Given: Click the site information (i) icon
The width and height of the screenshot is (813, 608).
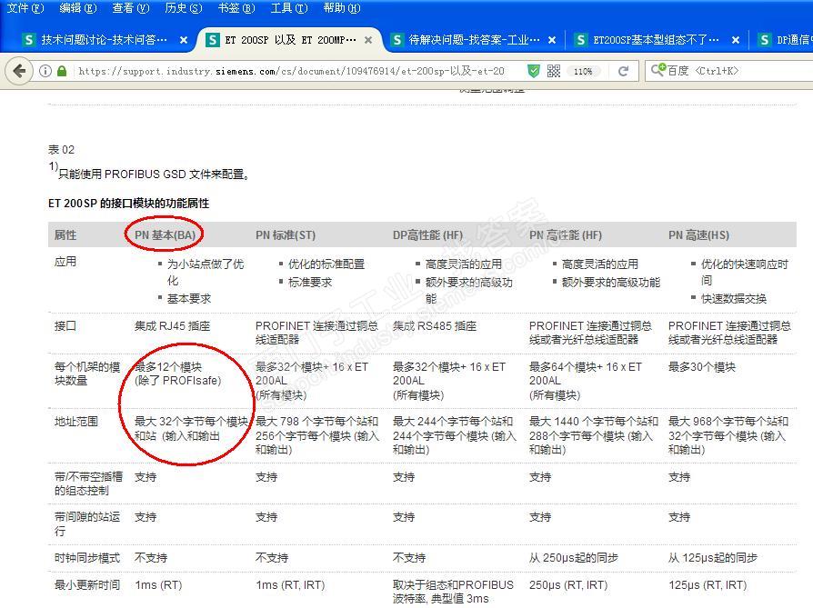Looking at the screenshot, I should point(45,71).
